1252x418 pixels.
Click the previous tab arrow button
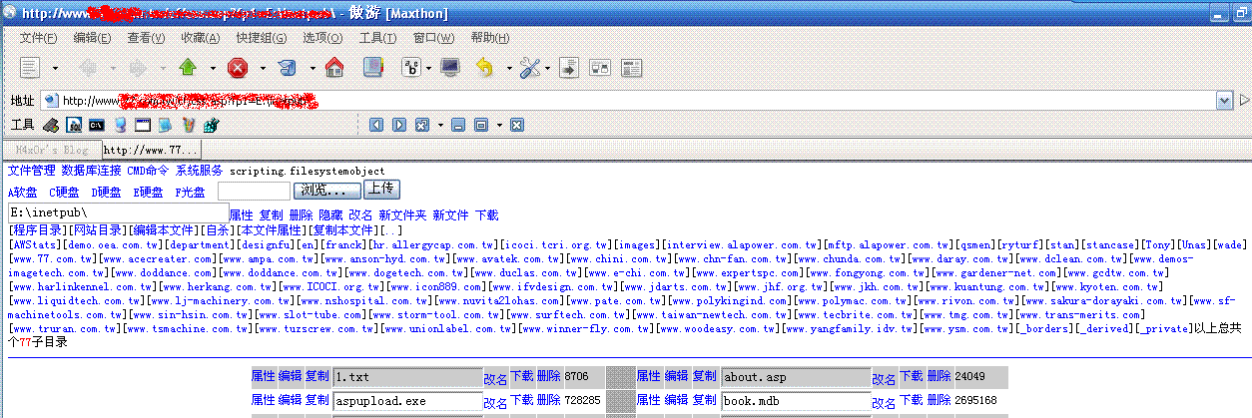tap(375, 126)
